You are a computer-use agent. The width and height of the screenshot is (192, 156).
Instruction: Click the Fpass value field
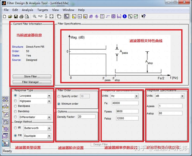pos(127,111)
